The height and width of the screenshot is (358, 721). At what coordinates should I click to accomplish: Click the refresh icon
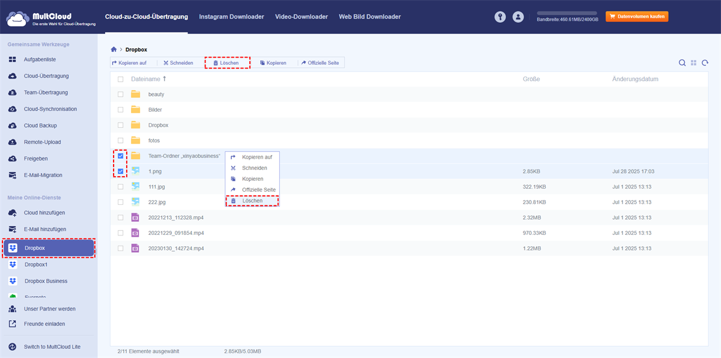point(705,63)
